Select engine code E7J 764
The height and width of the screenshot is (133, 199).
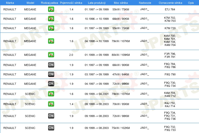click(x=170, y=9)
